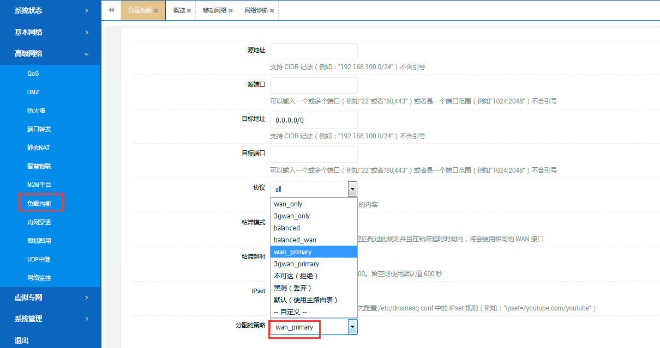Click 退出 to log out
Viewport: 660px width, 348px height.
[x=22, y=340]
